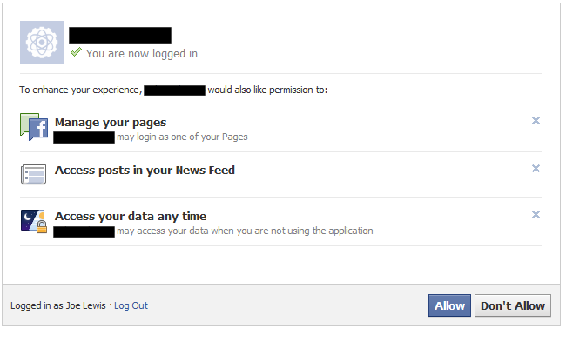Click the News Feed list icon

point(34,175)
